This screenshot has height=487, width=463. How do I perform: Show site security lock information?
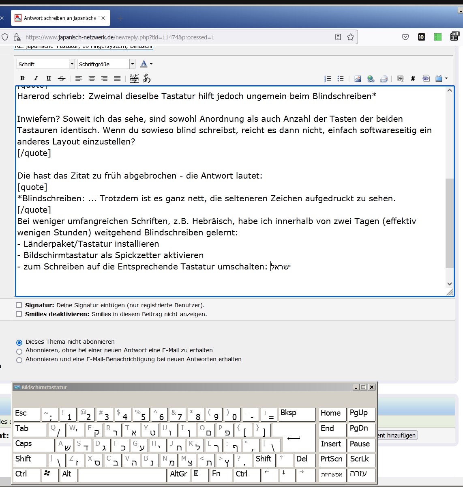coord(17,37)
